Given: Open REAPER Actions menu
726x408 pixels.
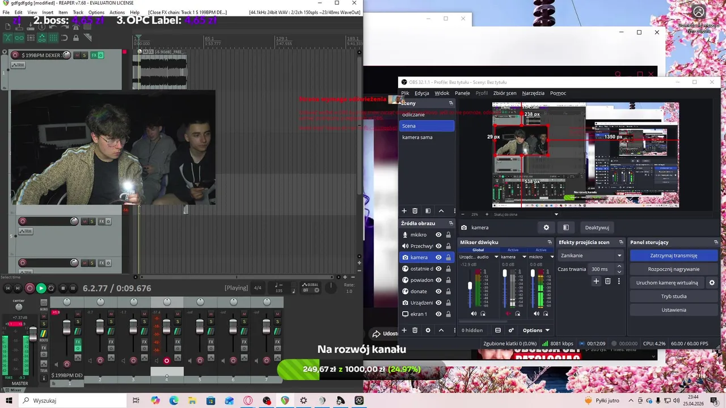Looking at the screenshot, I should pos(117,12).
